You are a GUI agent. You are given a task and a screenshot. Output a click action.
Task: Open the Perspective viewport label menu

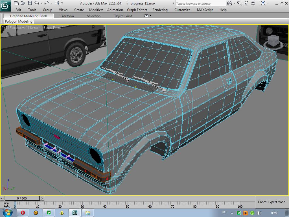point(17,28)
